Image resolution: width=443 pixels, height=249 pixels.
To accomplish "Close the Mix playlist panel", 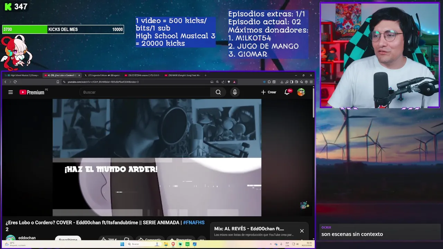I will click(x=302, y=231).
